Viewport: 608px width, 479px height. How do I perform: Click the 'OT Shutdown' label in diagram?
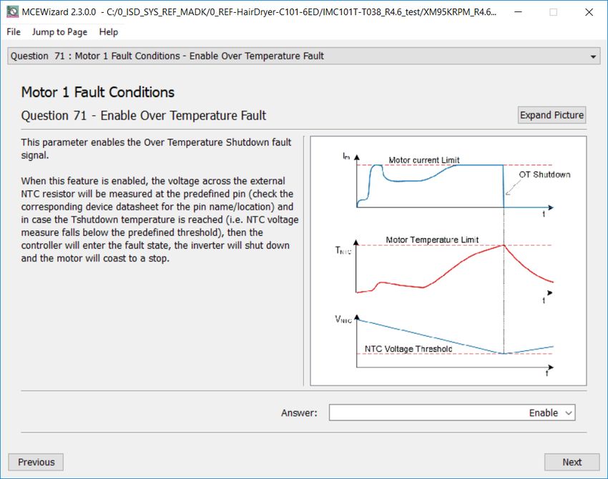tap(544, 174)
